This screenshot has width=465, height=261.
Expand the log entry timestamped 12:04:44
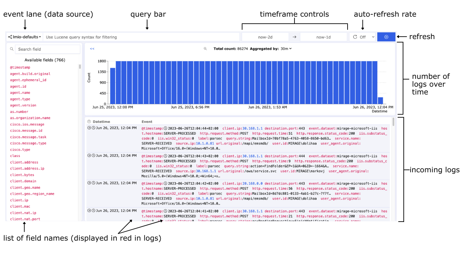point(89,128)
